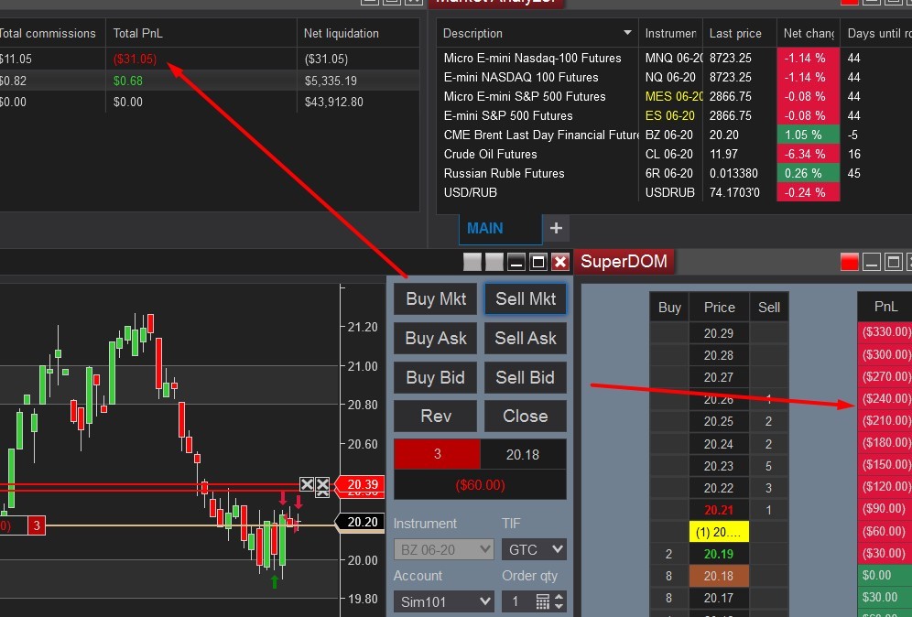Click yellow working order cell in SuperDOM Price column
The width and height of the screenshot is (912, 617).
[x=719, y=532]
